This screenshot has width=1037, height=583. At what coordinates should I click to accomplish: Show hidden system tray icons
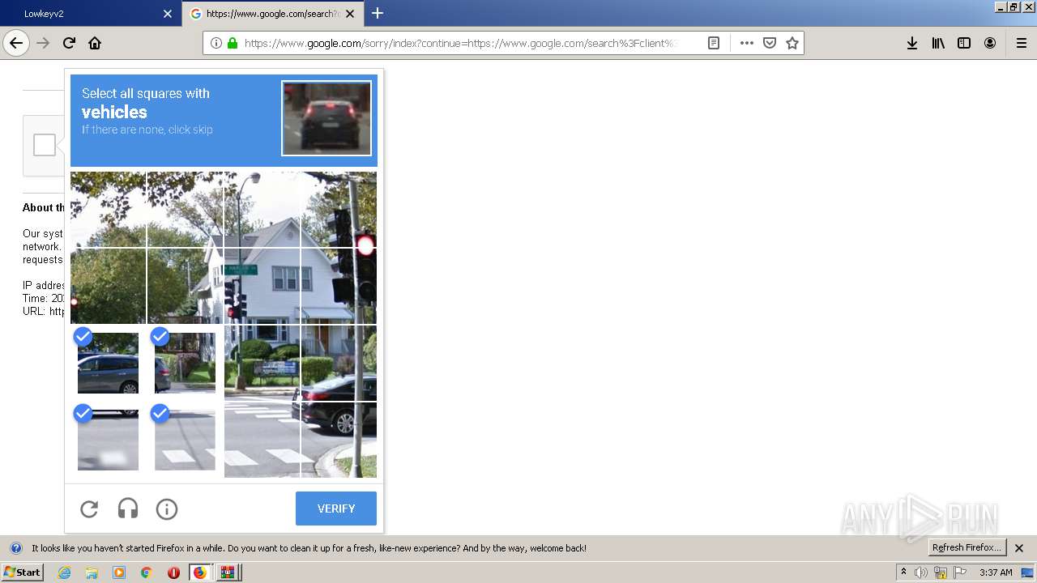904,572
